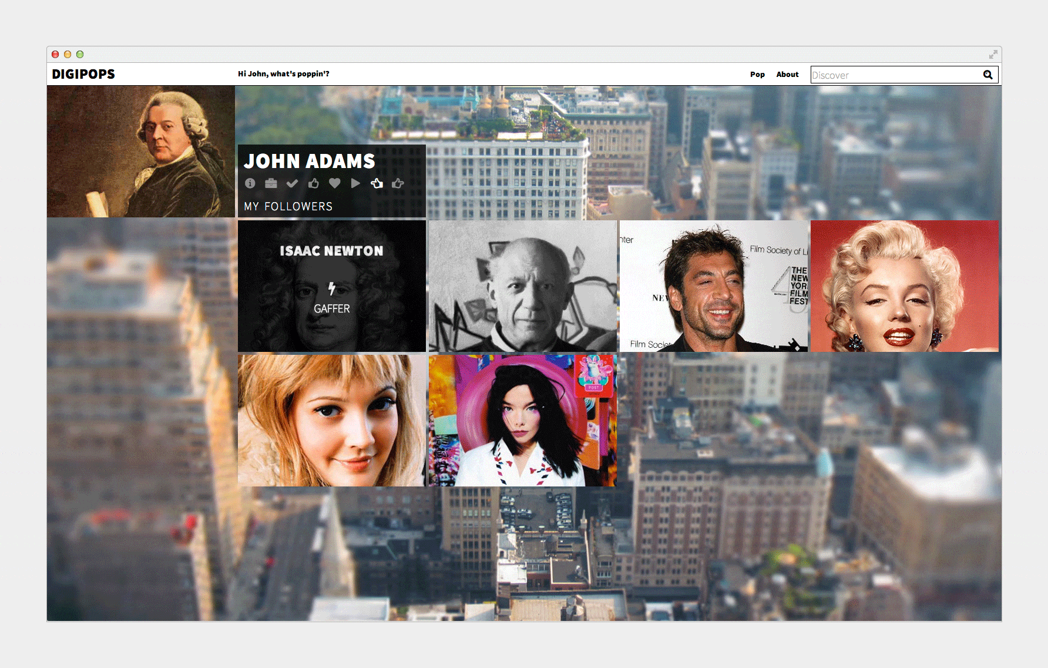Viewport: 1048px width, 668px height.
Task: Open the black-and-white bald man follower tile
Action: point(523,286)
